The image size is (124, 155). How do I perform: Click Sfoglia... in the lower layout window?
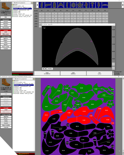(x=6, y=119)
